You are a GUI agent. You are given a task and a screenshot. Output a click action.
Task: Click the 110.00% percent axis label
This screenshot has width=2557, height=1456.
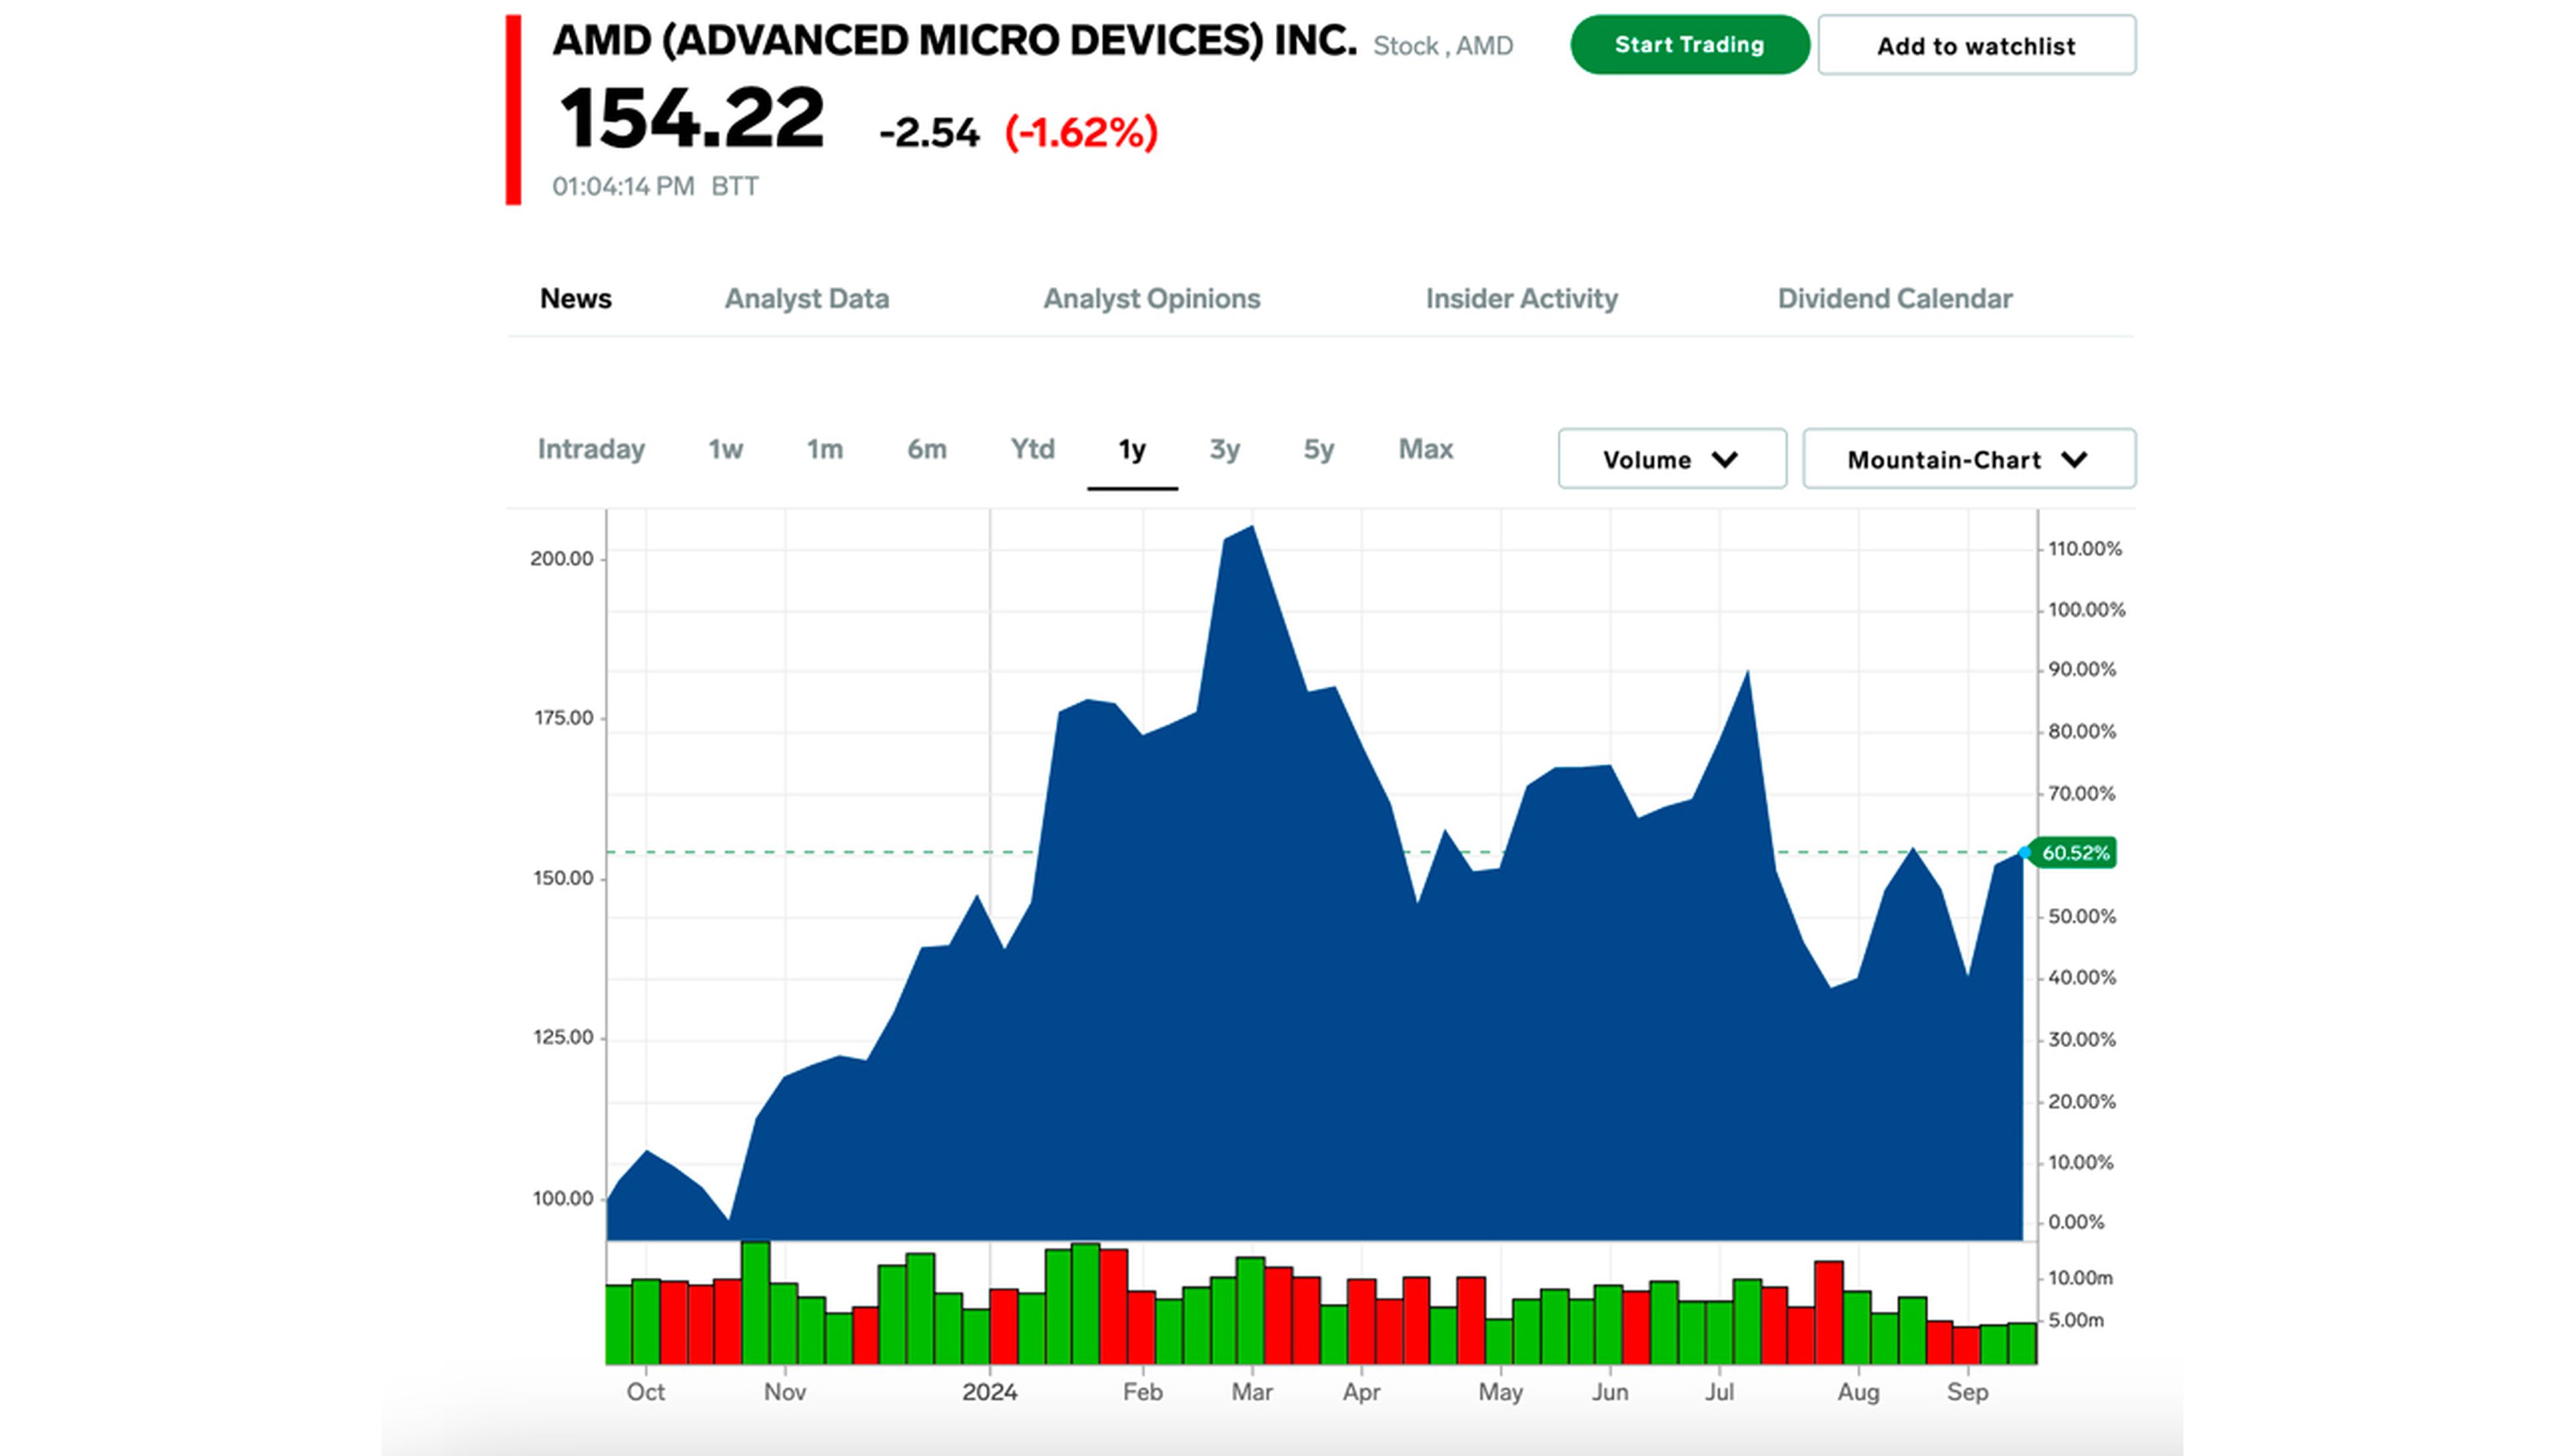pyautogui.click(x=2084, y=549)
